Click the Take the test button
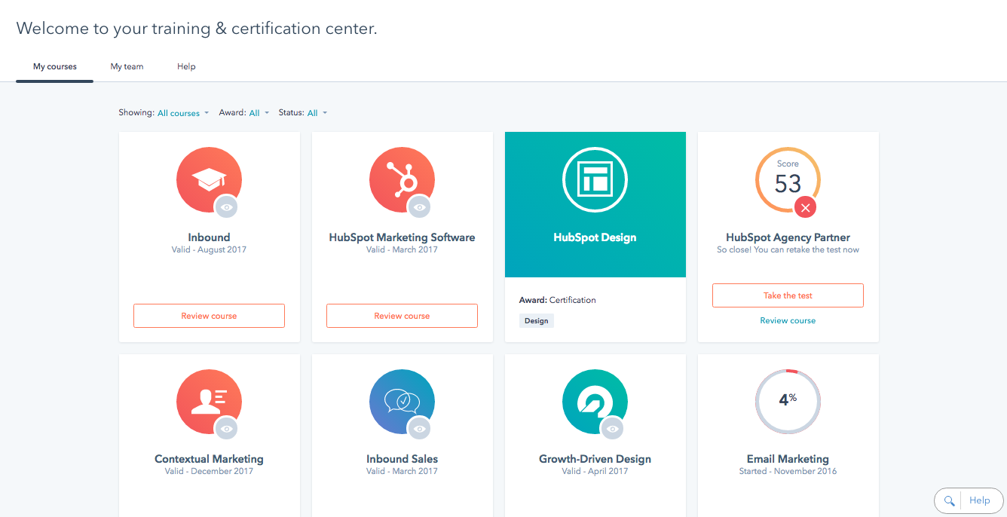The image size is (1007, 517). pyautogui.click(x=788, y=295)
